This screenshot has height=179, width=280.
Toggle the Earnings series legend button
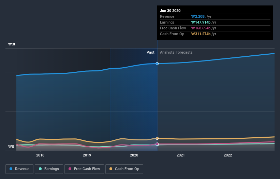tap(49, 169)
